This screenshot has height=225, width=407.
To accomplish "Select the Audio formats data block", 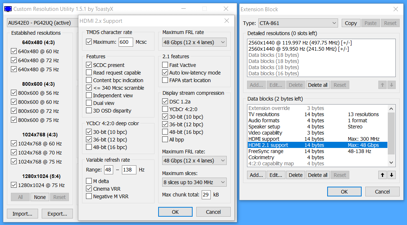I will click(318, 120).
